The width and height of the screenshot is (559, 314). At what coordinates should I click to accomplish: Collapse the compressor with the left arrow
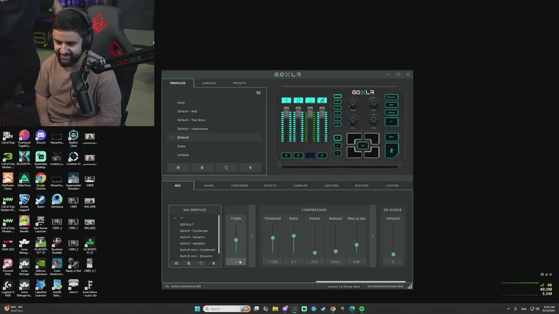click(373, 236)
